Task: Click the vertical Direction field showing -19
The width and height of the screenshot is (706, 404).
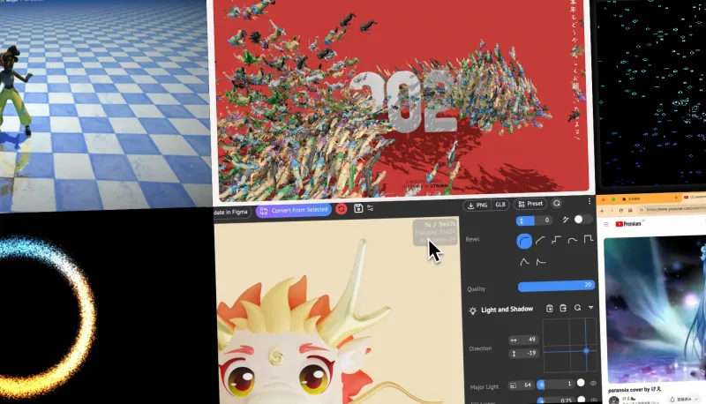Action: coord(523,353)
